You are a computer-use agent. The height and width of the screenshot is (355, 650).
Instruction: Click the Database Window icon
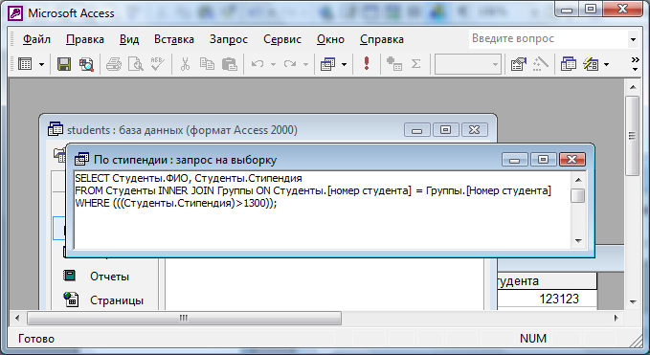click(569, 64)
